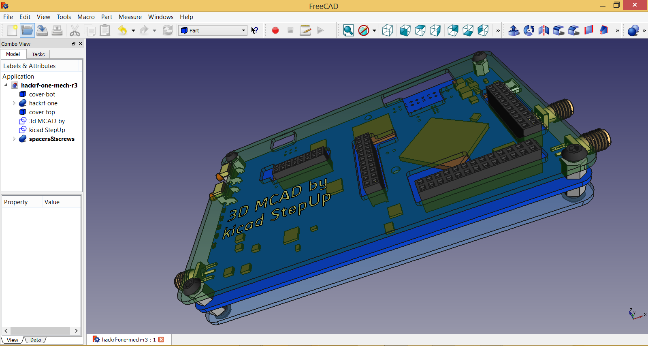Switch to the Tasks tab

[x=38, y=54]
